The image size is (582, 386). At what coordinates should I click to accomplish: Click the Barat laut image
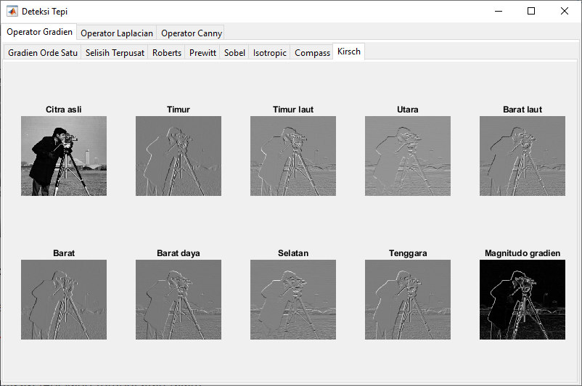click(x=522, y=156)
